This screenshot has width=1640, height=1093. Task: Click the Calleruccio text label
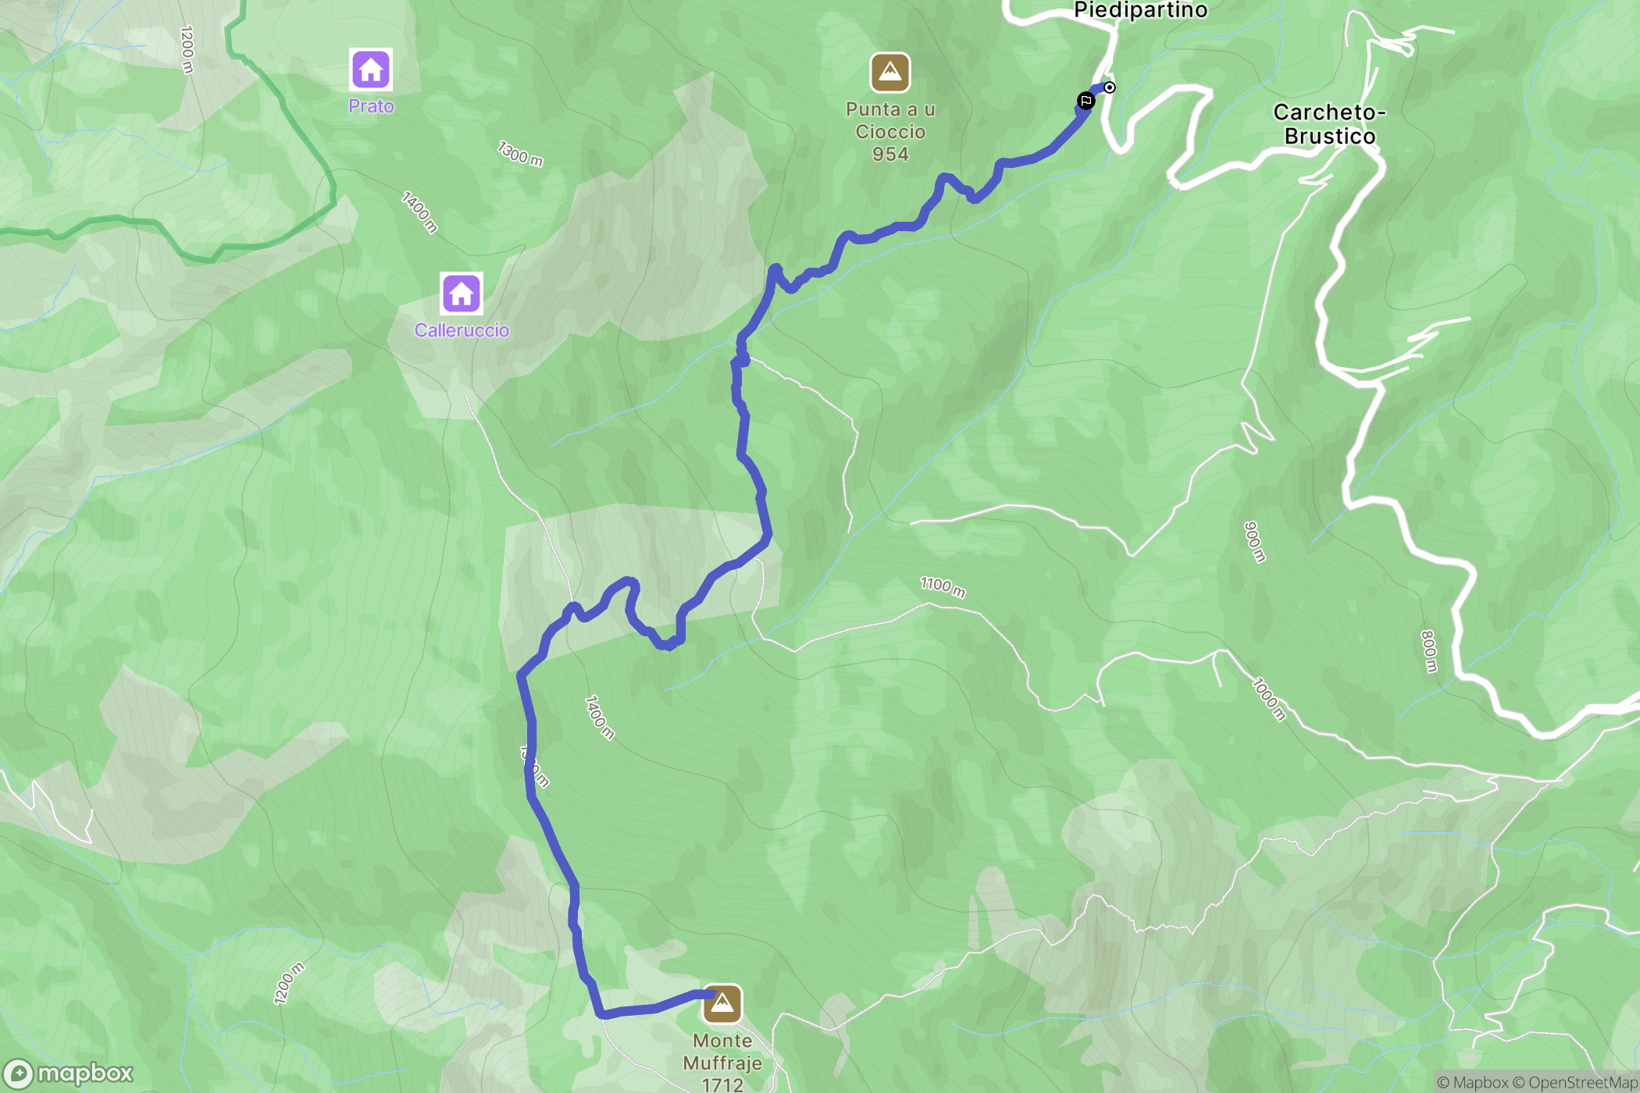462,330
